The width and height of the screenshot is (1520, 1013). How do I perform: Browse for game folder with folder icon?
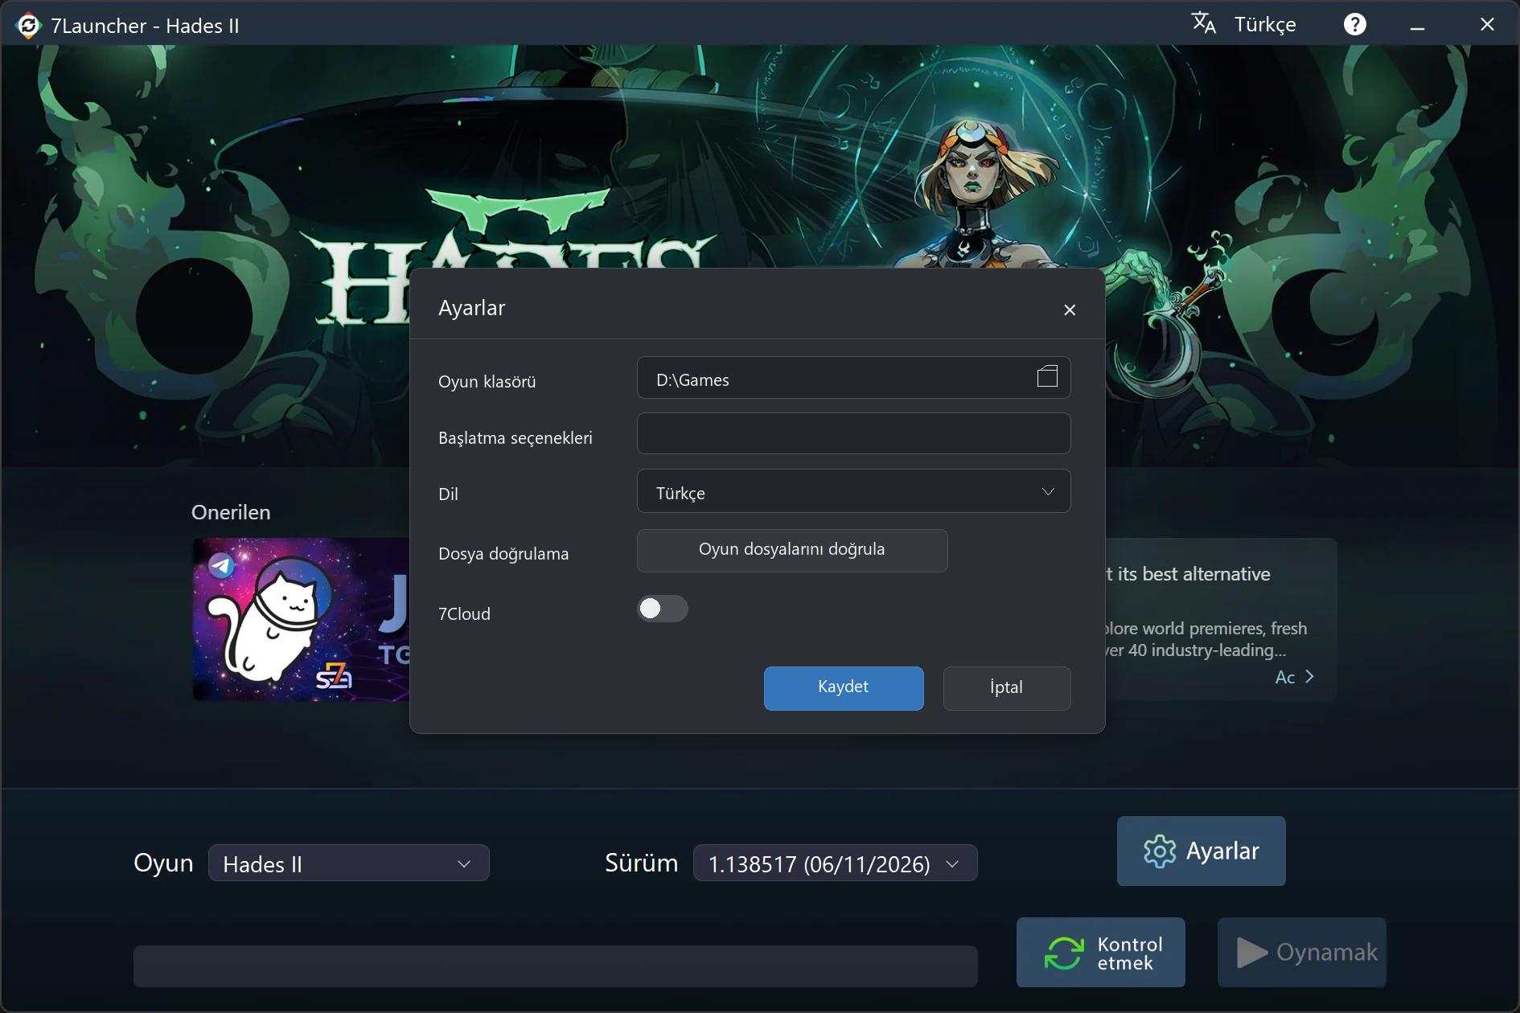[x=1047, y=376]
